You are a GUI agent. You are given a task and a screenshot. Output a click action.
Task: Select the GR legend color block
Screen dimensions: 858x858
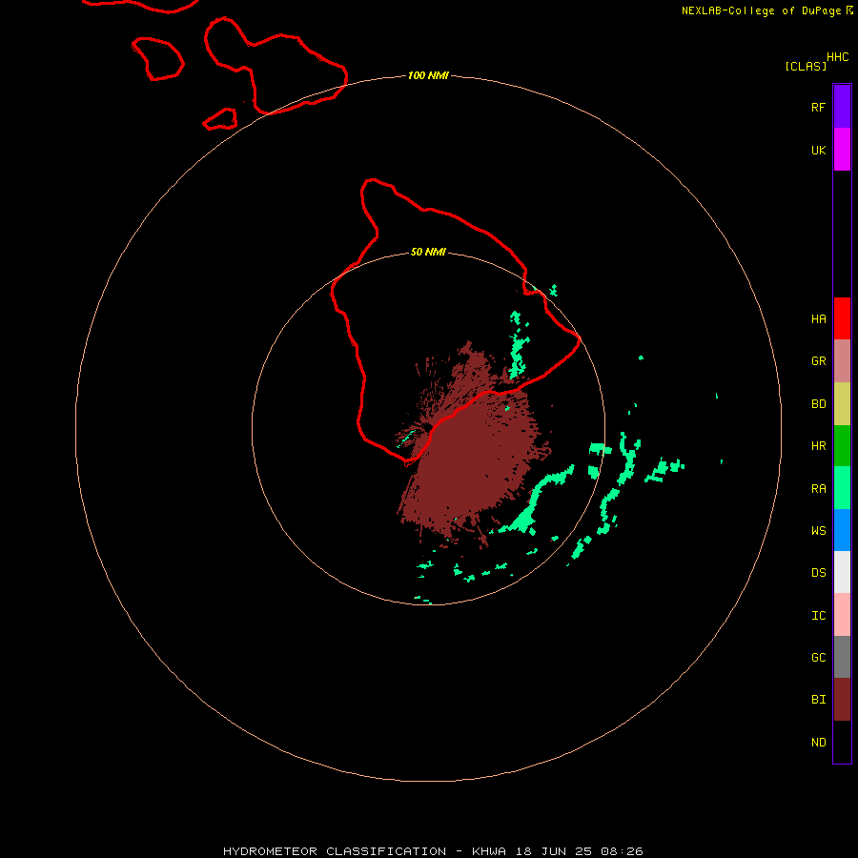point(842,361)
